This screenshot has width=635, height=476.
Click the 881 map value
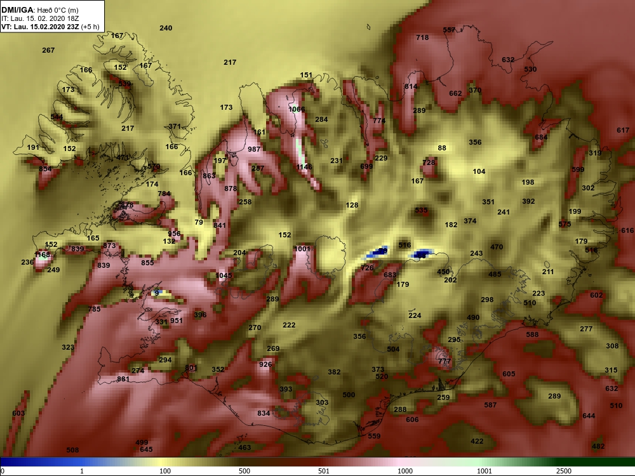tap(123, 380)
